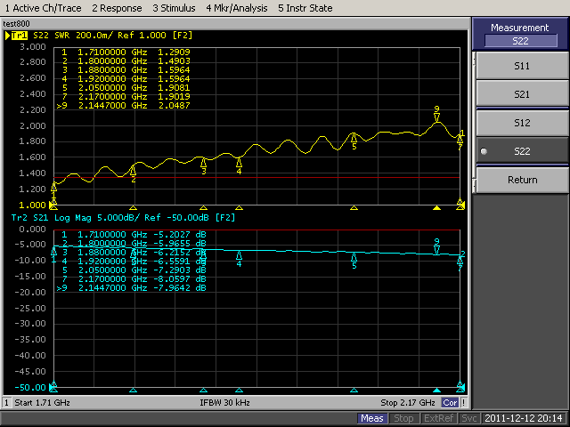570x427 pixels.
Task: Select the S12 measurement softkey
Action: [x=522, y=123]
